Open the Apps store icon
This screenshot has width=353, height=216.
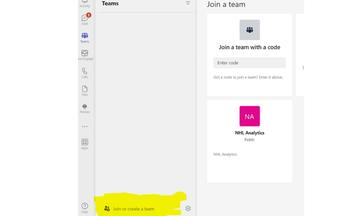click(x=85, y=144)
